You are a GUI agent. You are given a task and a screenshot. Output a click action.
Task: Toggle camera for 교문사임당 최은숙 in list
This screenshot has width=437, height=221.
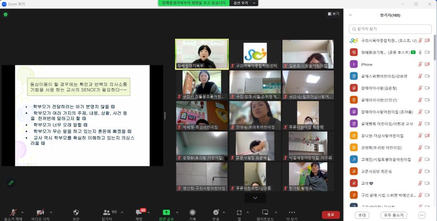427,171
